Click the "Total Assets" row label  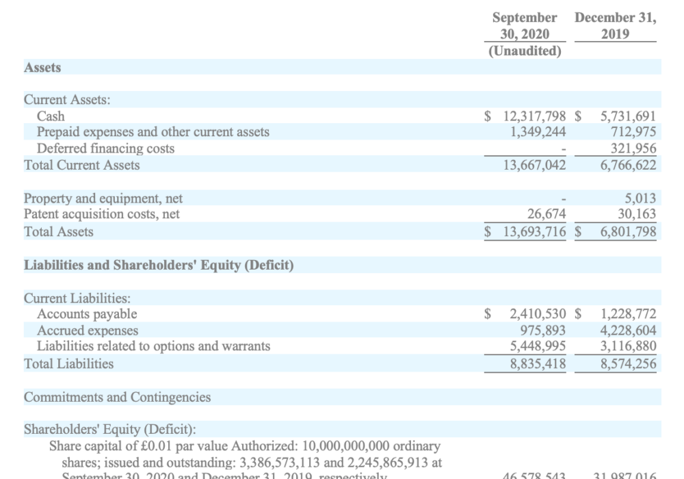pos(58,232)
